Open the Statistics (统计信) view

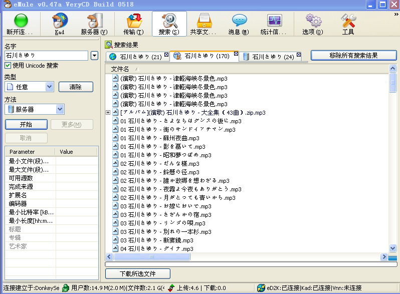click(x=274, y=24)
